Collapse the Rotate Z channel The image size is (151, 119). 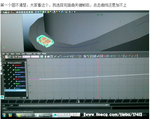click(5, 88)
